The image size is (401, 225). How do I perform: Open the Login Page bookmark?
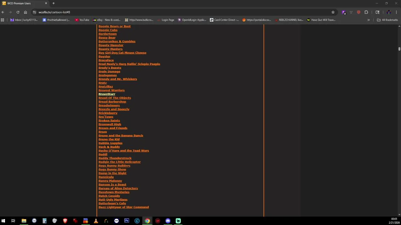tap(166, 20)
